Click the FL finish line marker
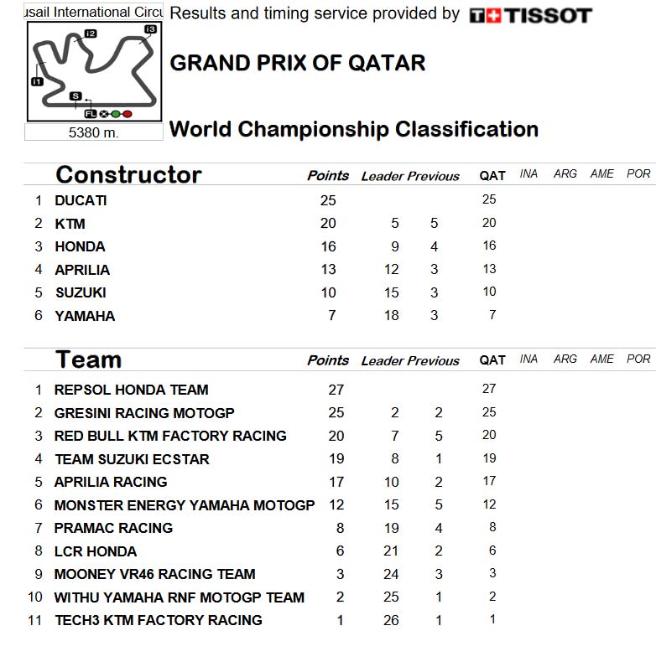 (x=91, y=114)
